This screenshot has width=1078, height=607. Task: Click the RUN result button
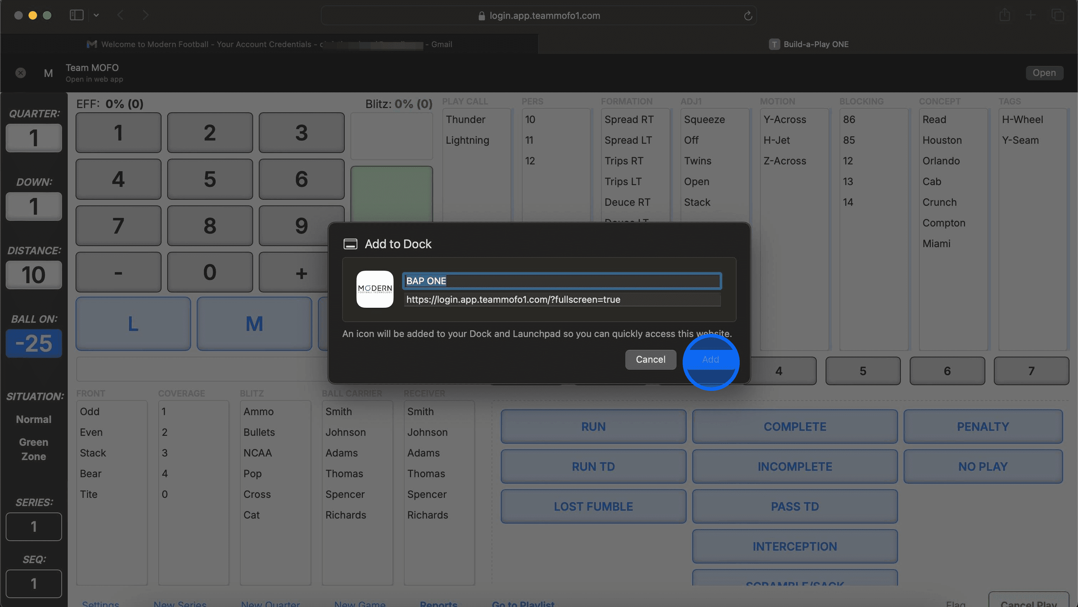click(x=593, y=427)
